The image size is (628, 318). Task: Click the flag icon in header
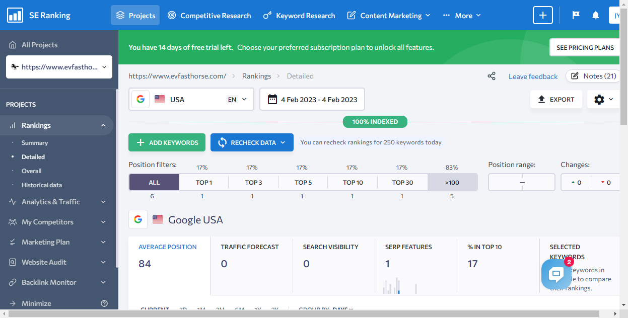coord(576,16)
